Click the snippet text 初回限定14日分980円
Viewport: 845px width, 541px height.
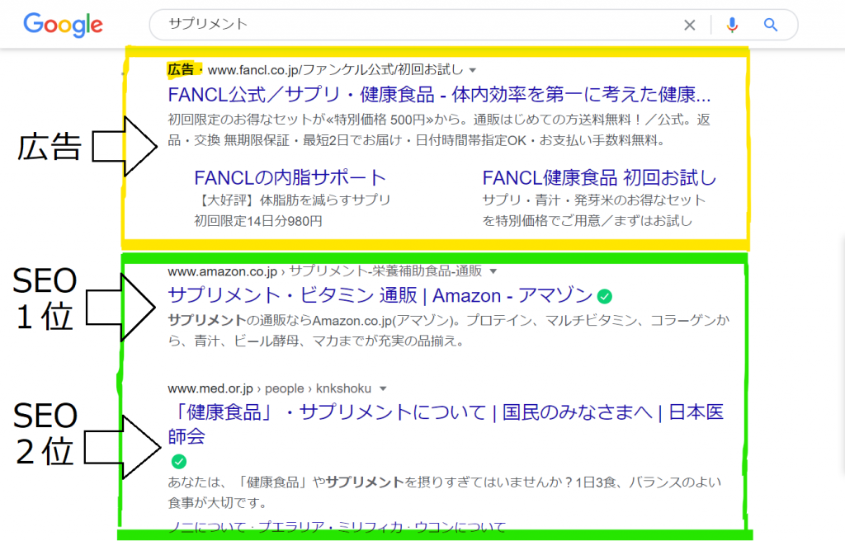(x=258, y=221)
